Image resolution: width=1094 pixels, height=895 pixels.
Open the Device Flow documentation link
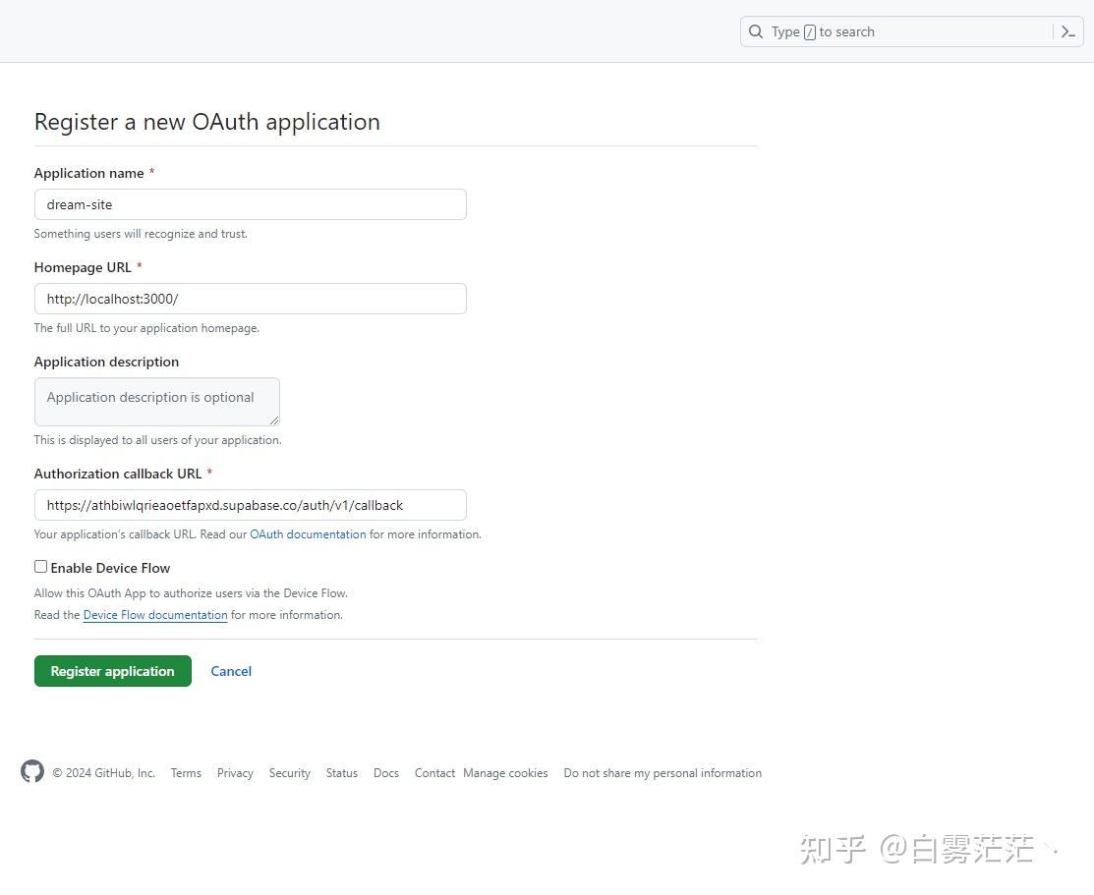155,615
